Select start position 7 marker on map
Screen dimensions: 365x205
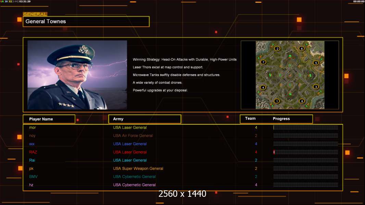click(263, 62)
